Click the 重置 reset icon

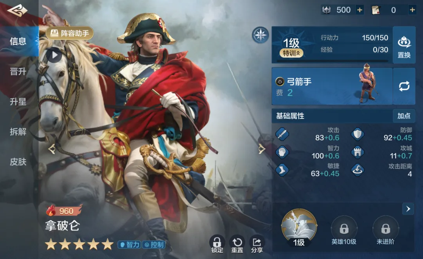point(237,245)
